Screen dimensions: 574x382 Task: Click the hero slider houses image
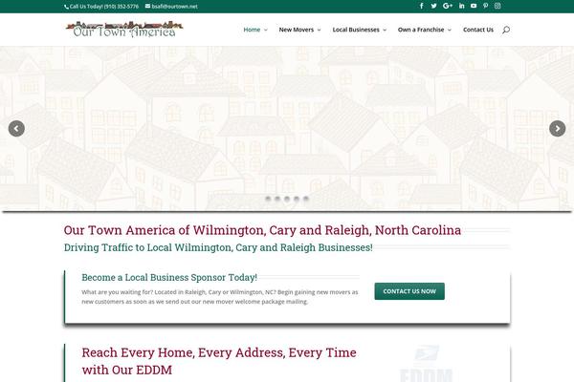point(287,128)
